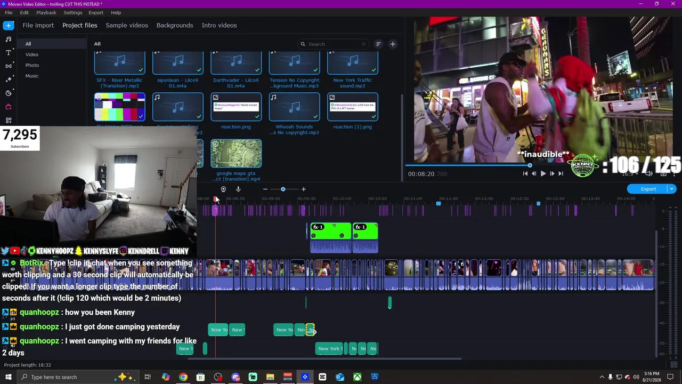Open the Audio tab in the sidebar
The height and width of the screenshot is (384, 682).
click(9, 39)
